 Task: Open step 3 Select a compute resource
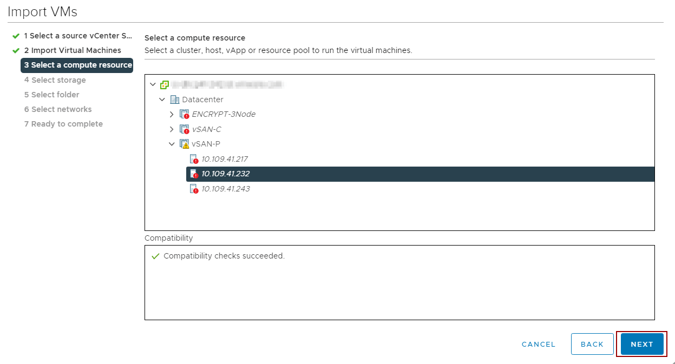click(78, 65)
